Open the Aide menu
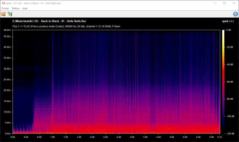 coord(25,8)
